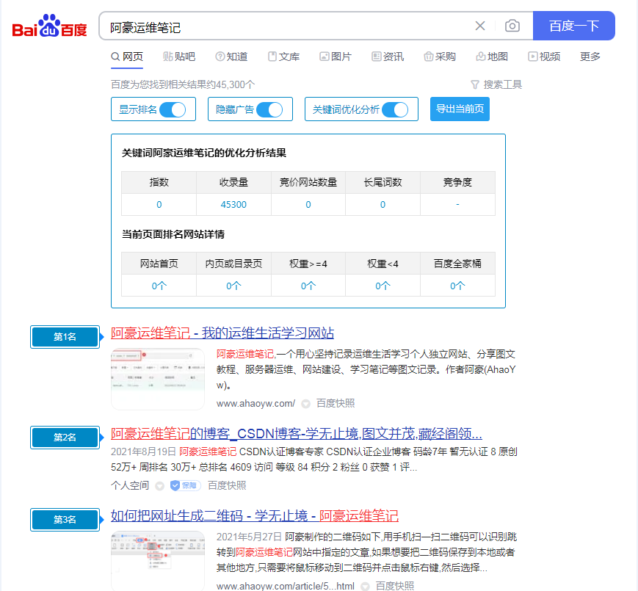Click 竞价网站数量 header cell
The image size is (638, 591).
(x=308, y=182)
